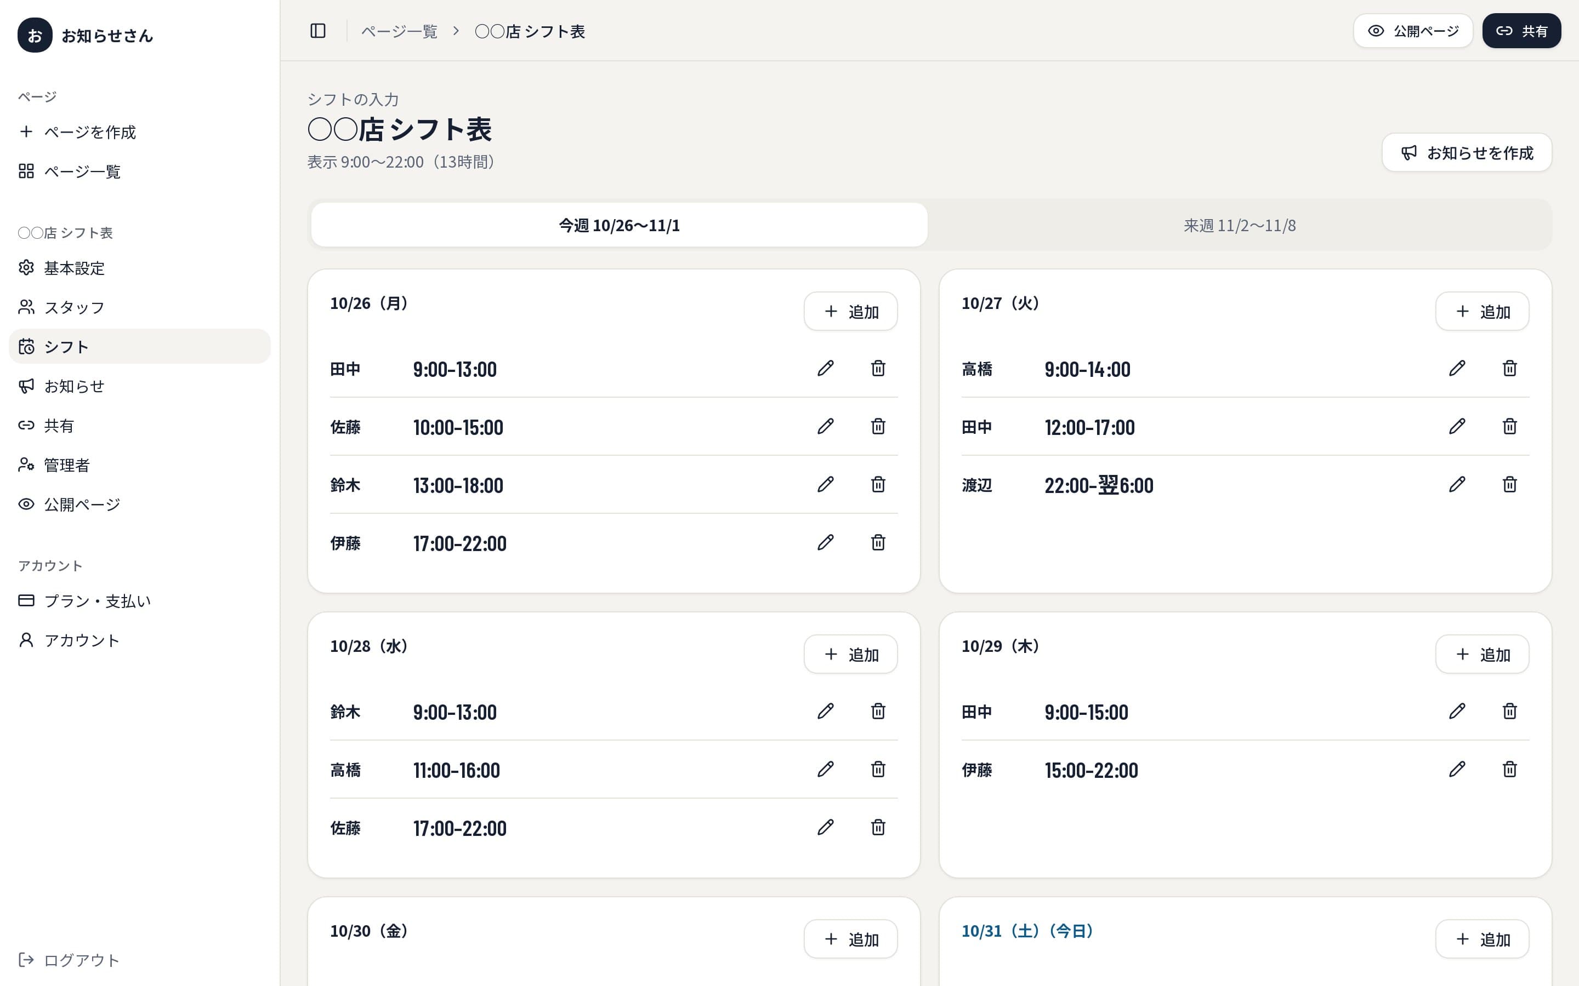The width and height of the screenshot is (1579, 986).
Task: Switch to 来週 11/2〜11/8 tab
Action: (x=1240, y=225)
